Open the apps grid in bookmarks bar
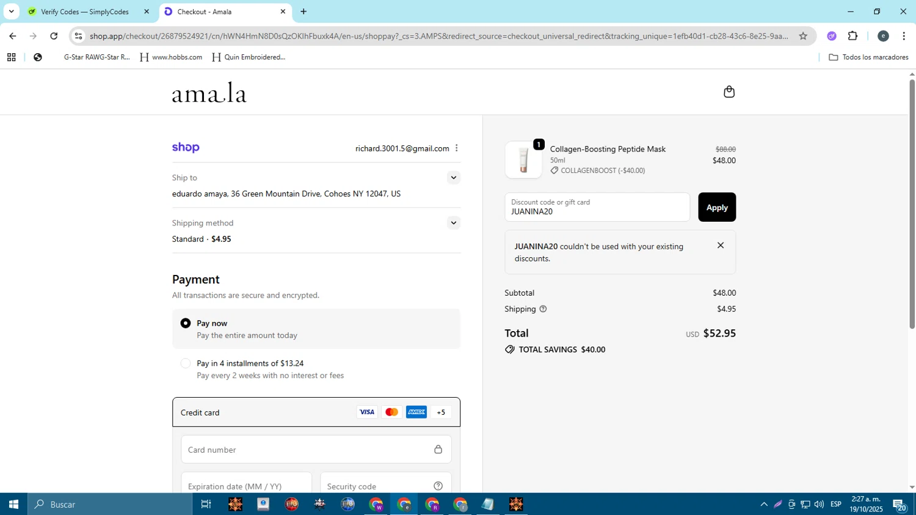 coord(11,57)
